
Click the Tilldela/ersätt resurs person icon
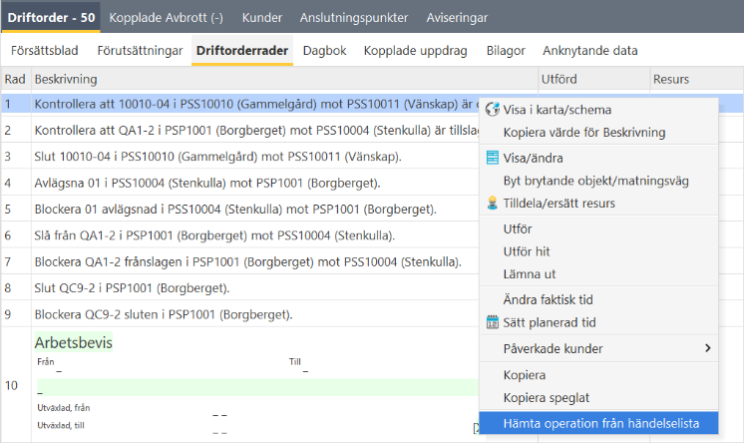pyautogui.click(x=492, y=204)
